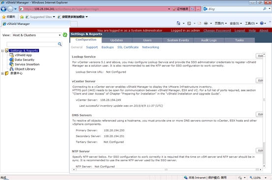This screenshot has height=180, width=272.
Task: Click the Home toolbar icon
Action: (178, 23)
